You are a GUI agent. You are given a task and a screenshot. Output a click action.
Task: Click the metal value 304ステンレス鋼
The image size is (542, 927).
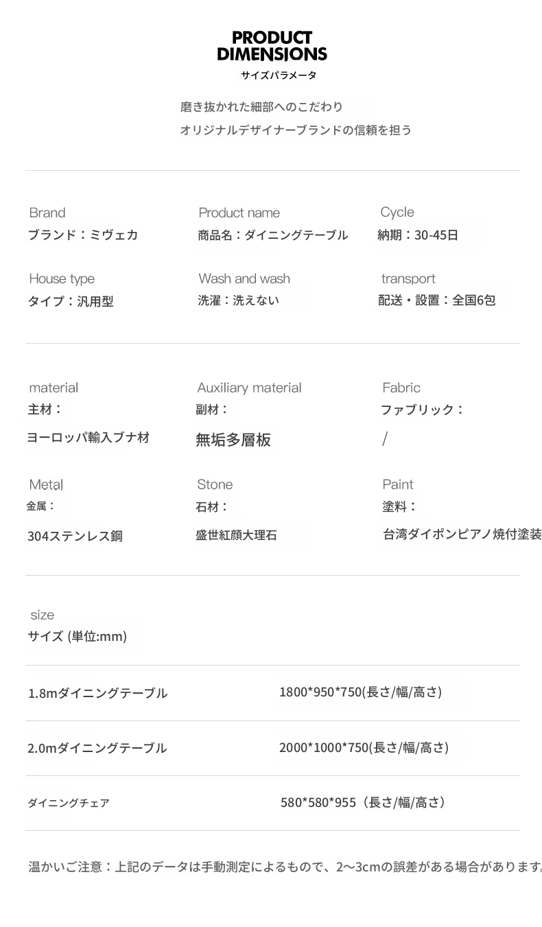pos(75,536)
